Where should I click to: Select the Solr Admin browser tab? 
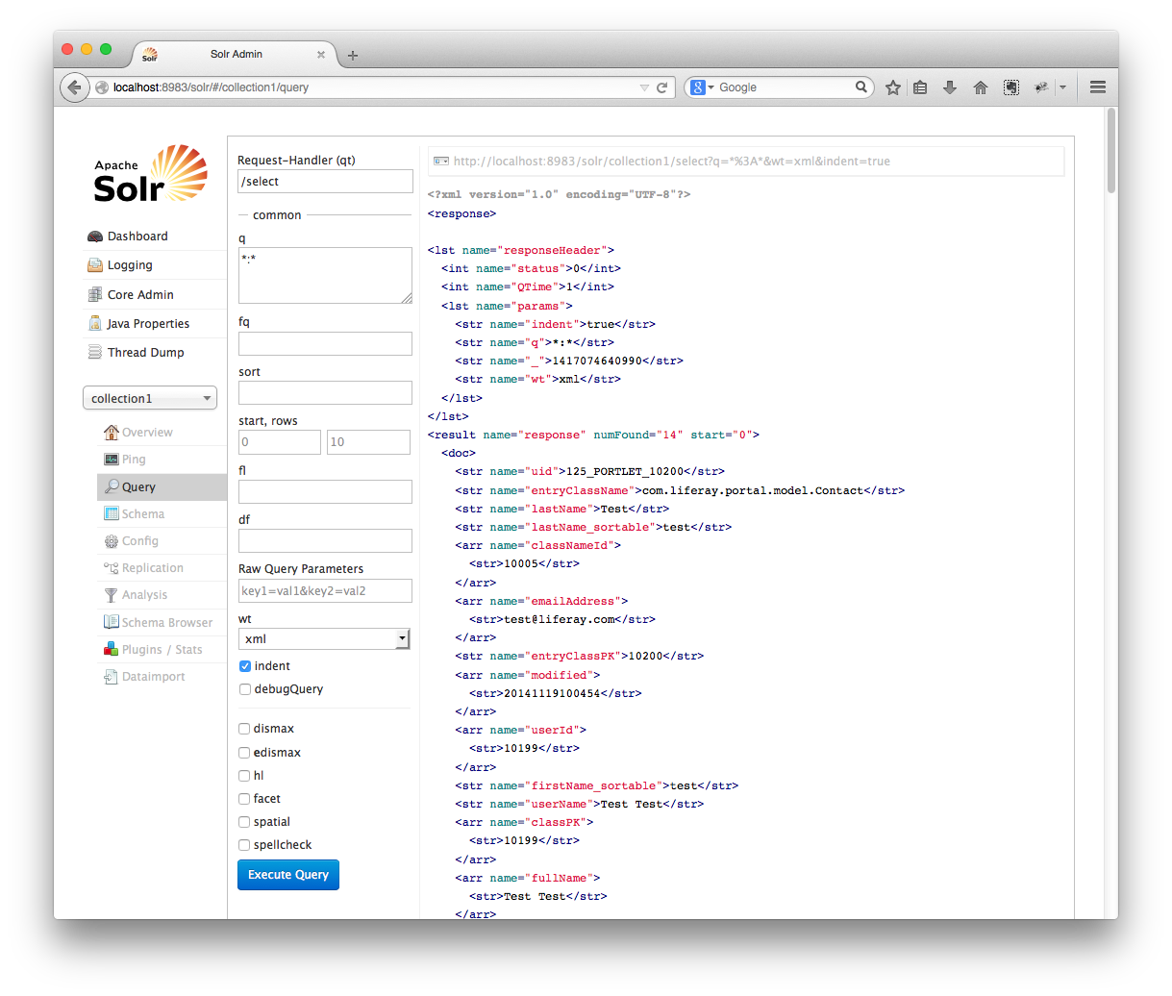coord(235,55)
